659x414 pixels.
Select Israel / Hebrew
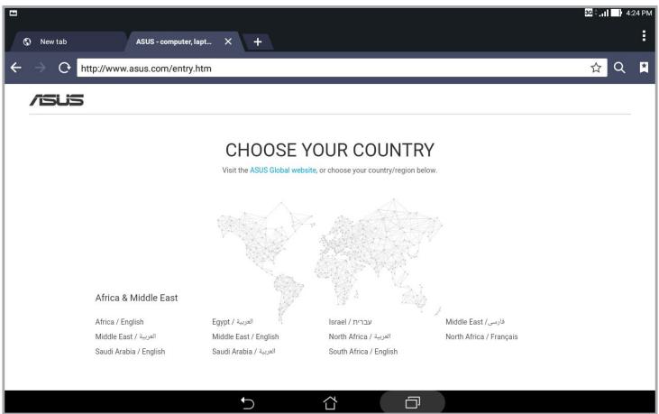pyautogui.click(x=350, y=322)
